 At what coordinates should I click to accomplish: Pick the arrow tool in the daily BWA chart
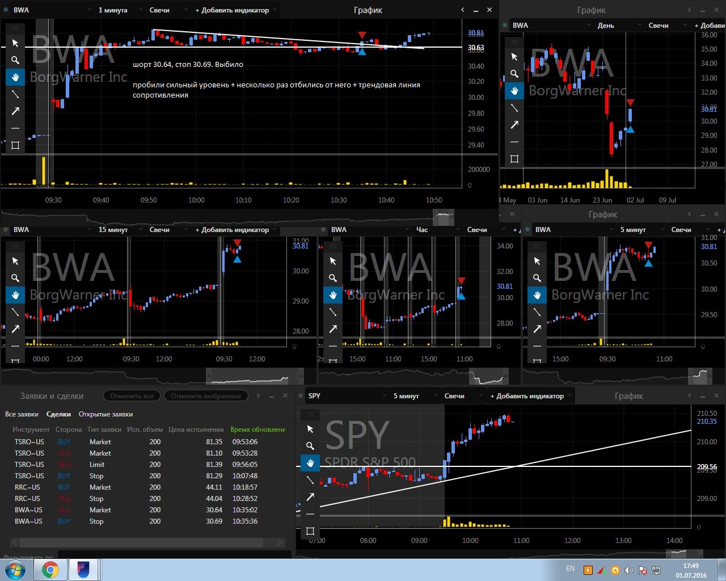(514, 125)
